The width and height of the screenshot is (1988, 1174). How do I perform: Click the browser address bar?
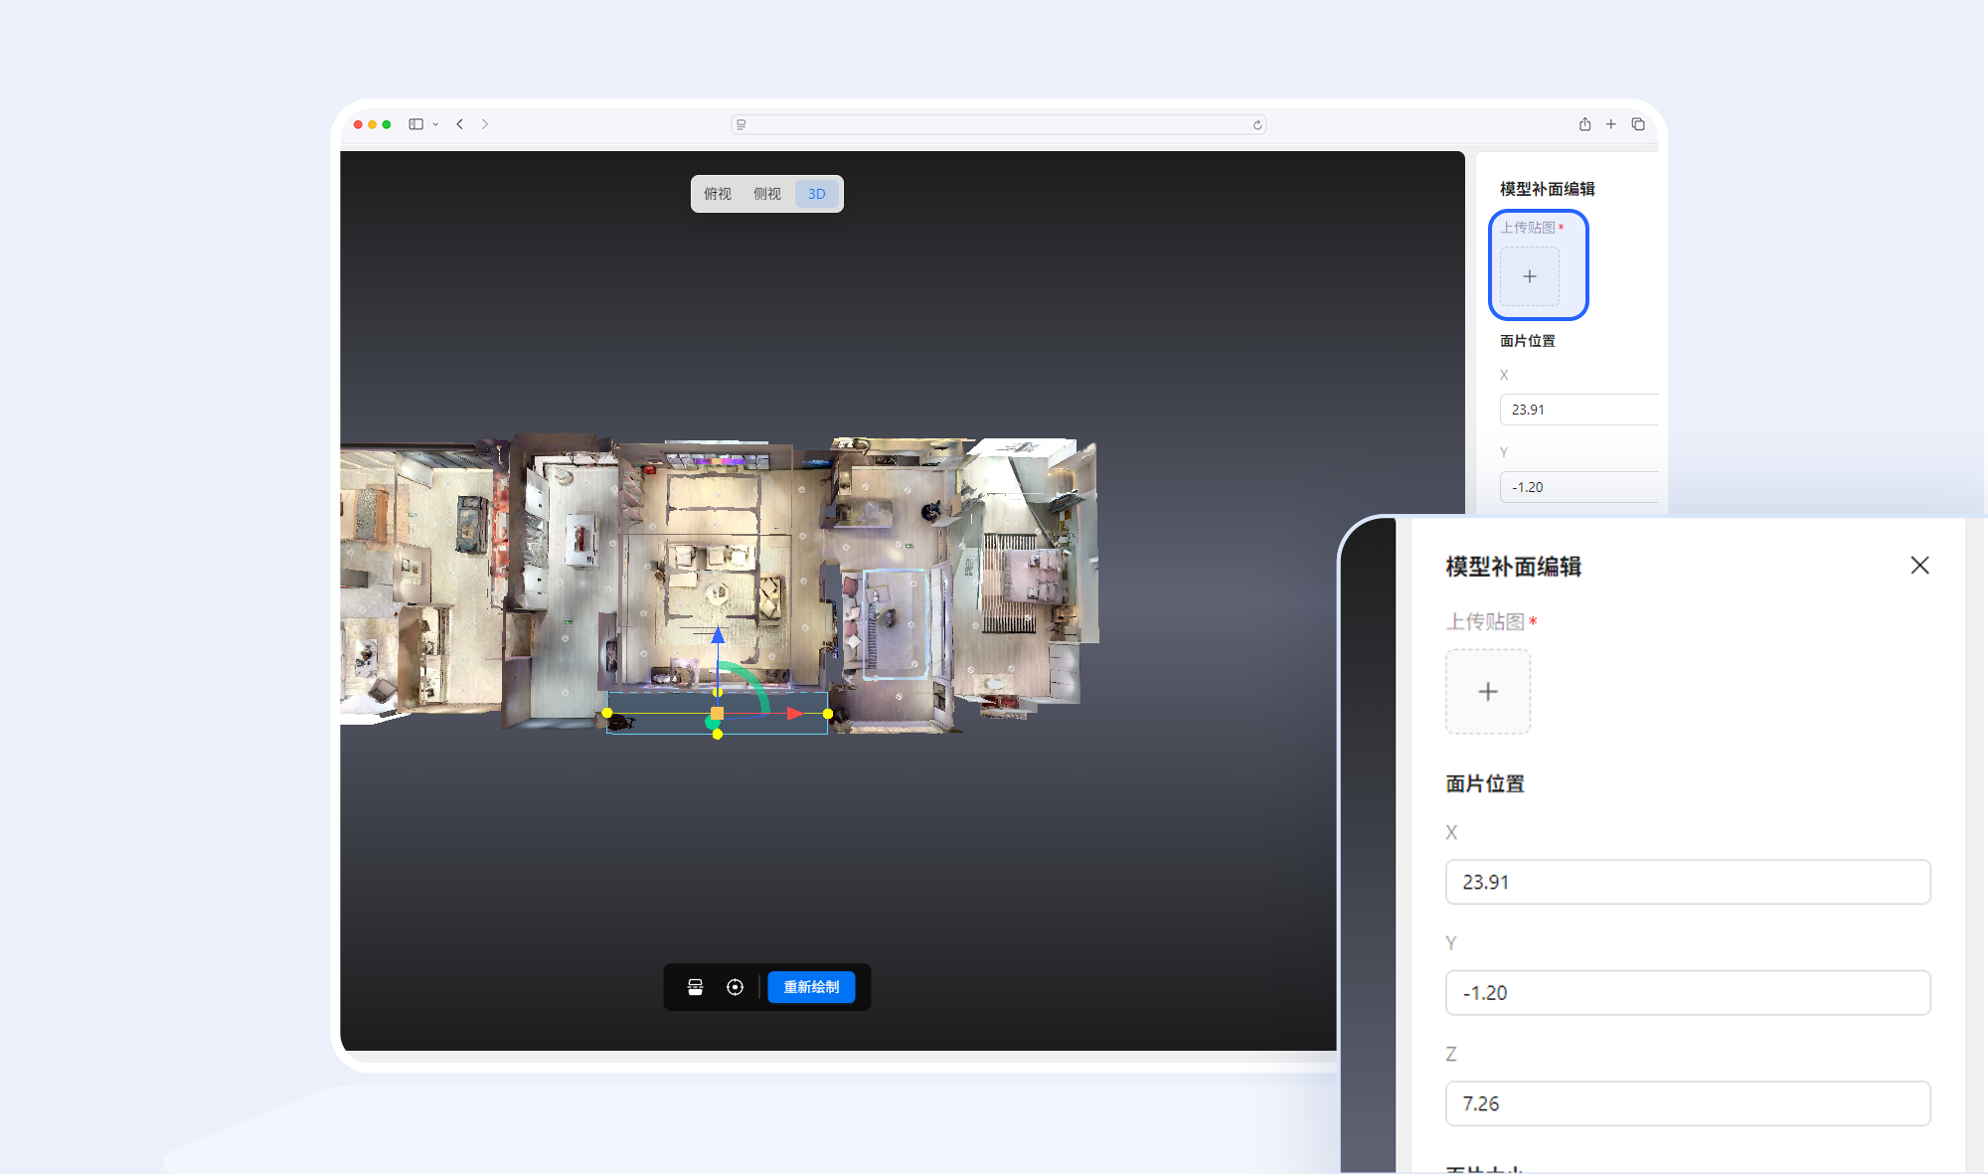pos(998,124)
